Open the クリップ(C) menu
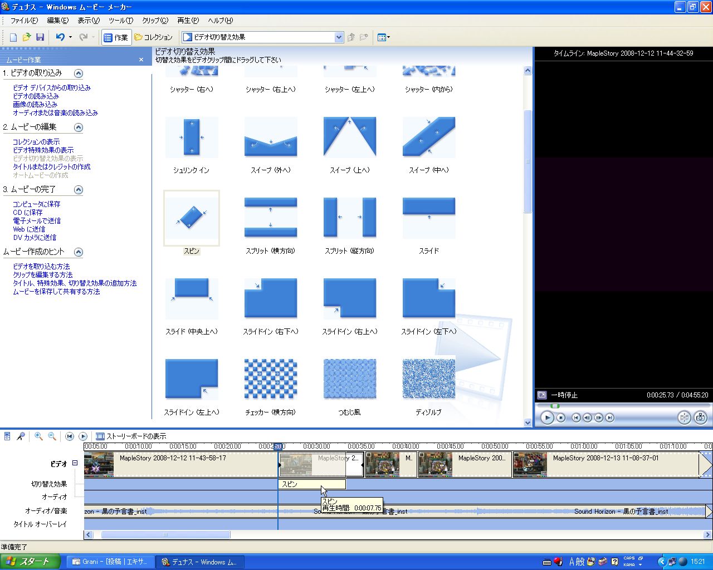 click(155, 21)
